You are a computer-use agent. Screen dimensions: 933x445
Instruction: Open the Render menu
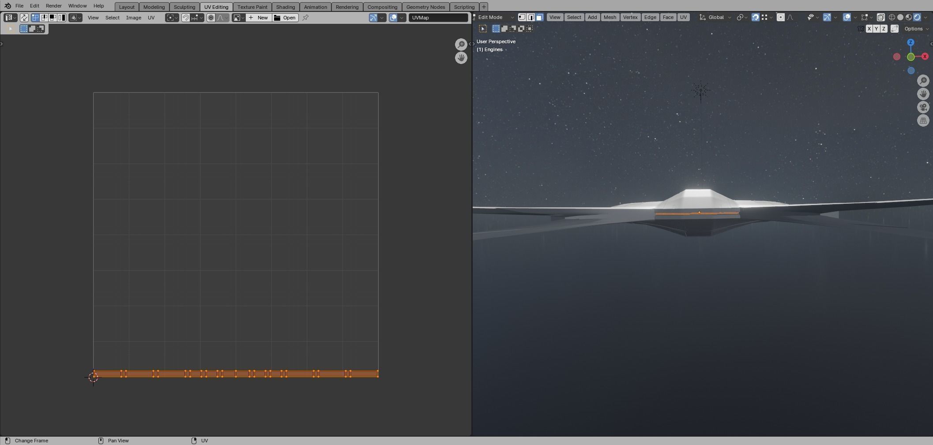(54, 6)
